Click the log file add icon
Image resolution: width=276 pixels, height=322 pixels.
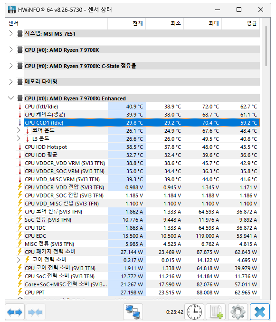coord(216,312)
